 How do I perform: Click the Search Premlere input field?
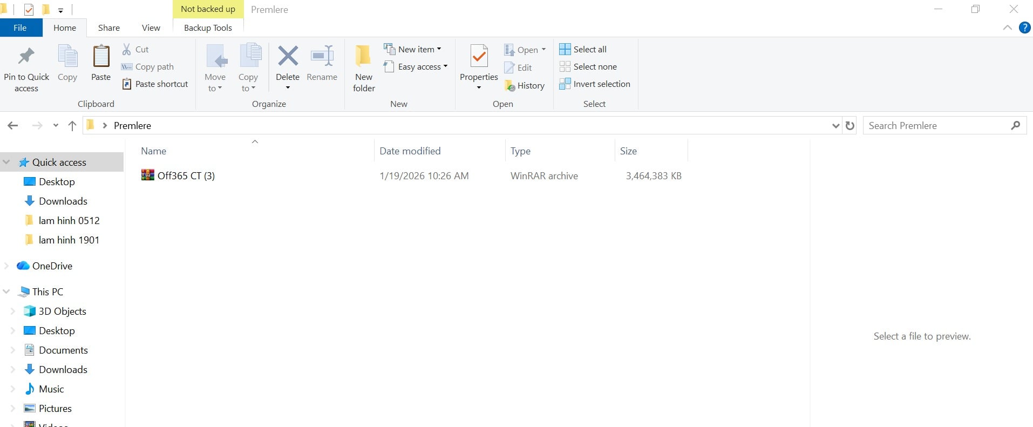coord(936,126)
